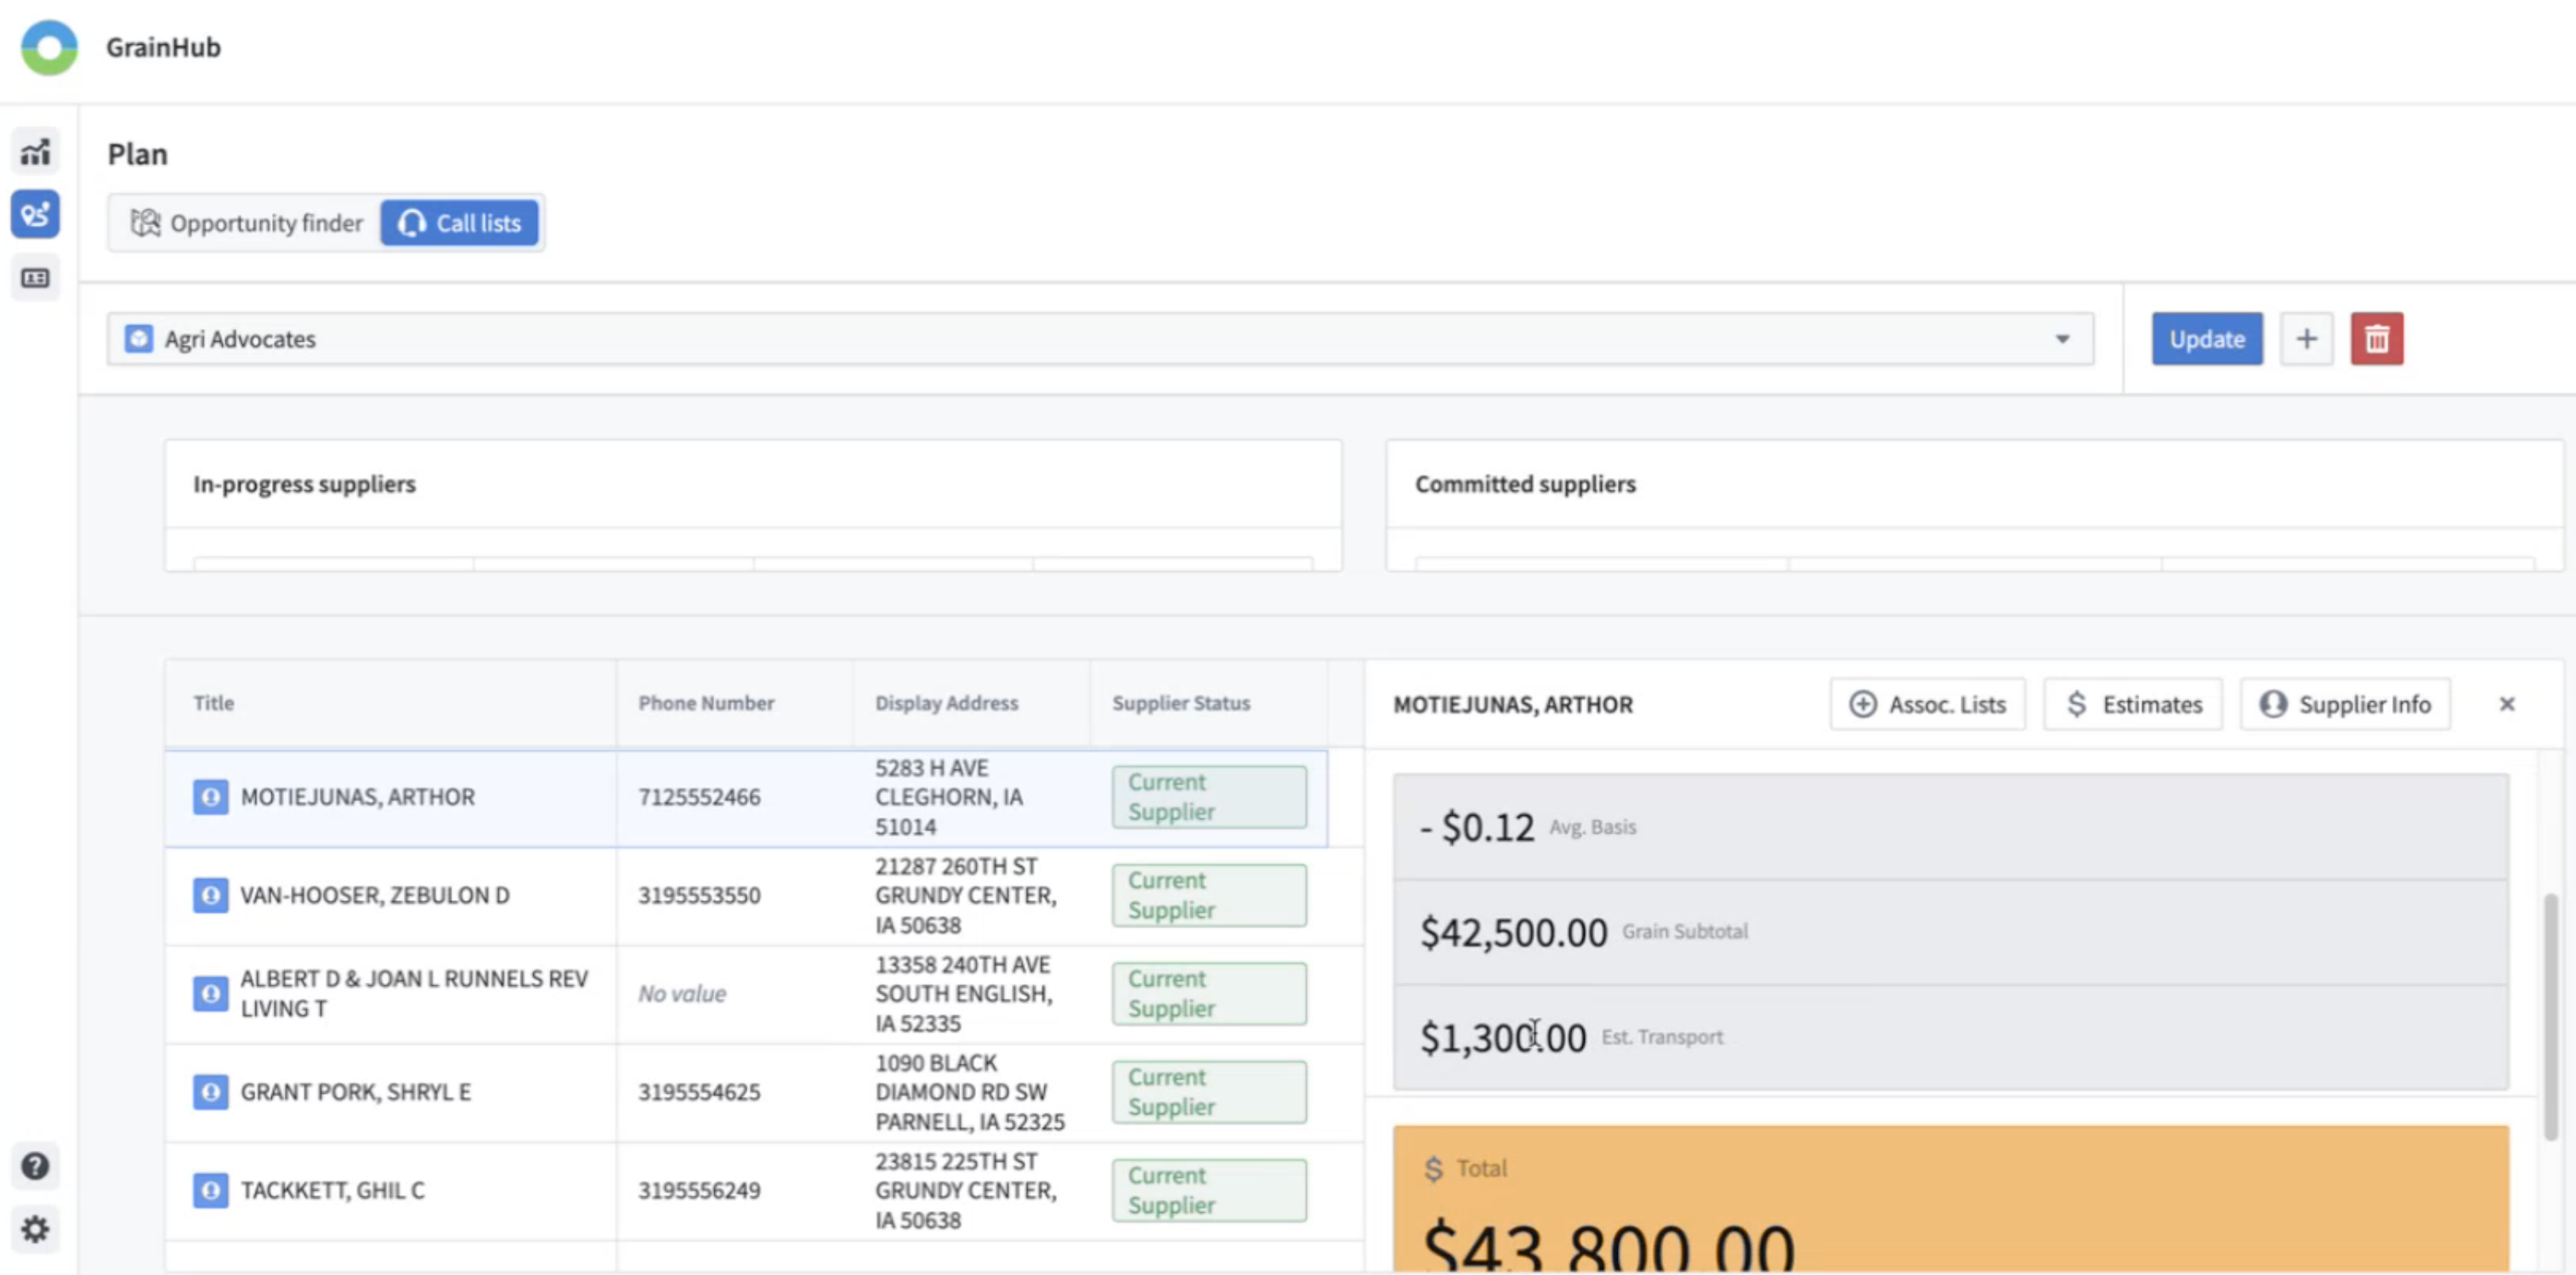Close the MOTIEJUNAS, ARTHOR detail panel

pos(2506,704)
